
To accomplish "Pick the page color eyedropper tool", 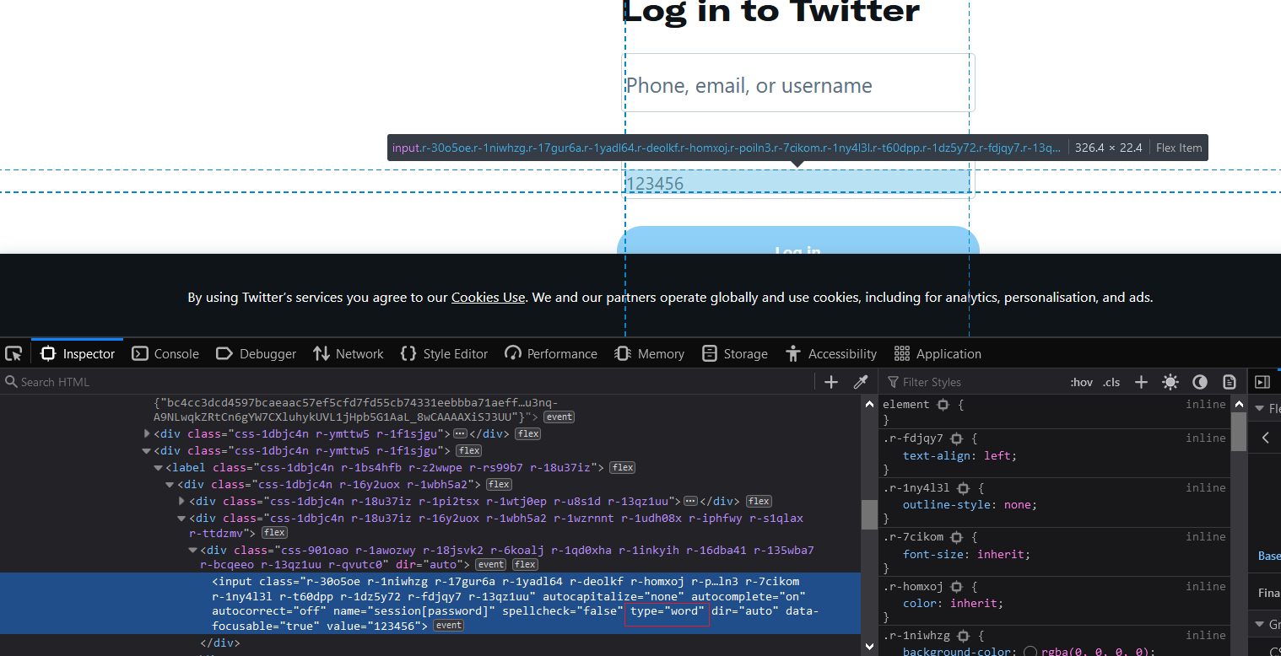I will point(861,382).
